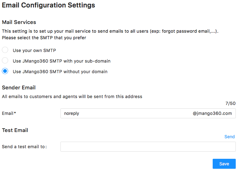Viewport: 237px width, 170px height.
Task: Choose the JMango360 SMTP with sub-domain radio button
Action: pyautogui.click(x=5, y=61)
